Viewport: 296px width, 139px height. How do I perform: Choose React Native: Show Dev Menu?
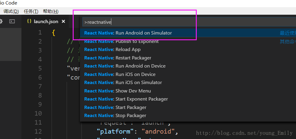click(188, 91)
